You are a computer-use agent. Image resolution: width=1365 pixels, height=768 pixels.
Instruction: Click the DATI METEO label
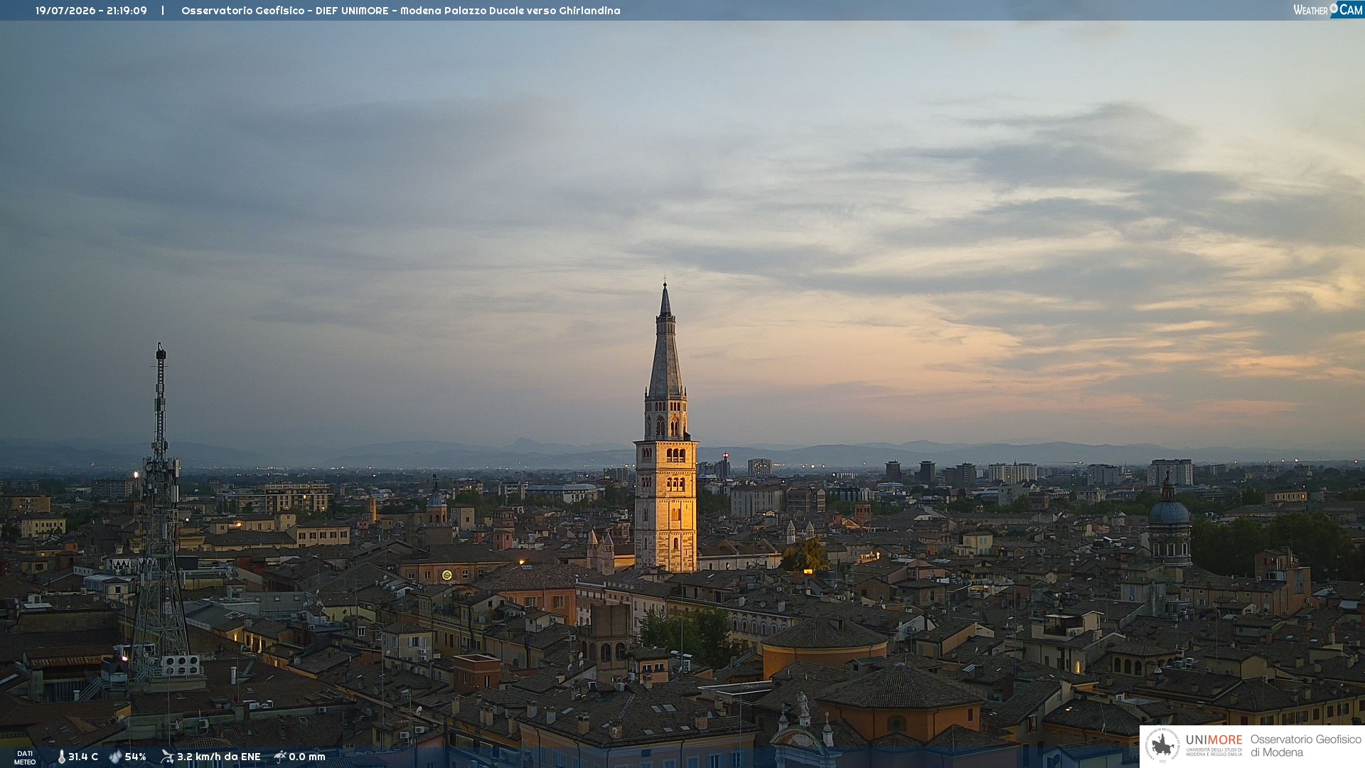click(x=25, y=757)
